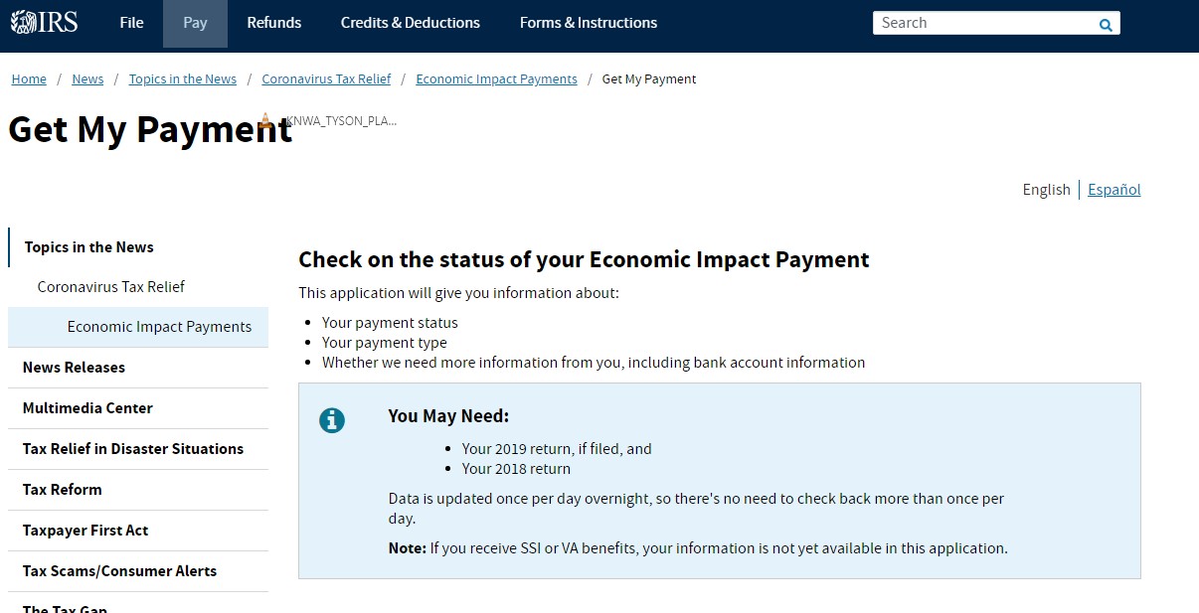
Task: Open the Credits & Deductions menu
Action: (410, 23)
